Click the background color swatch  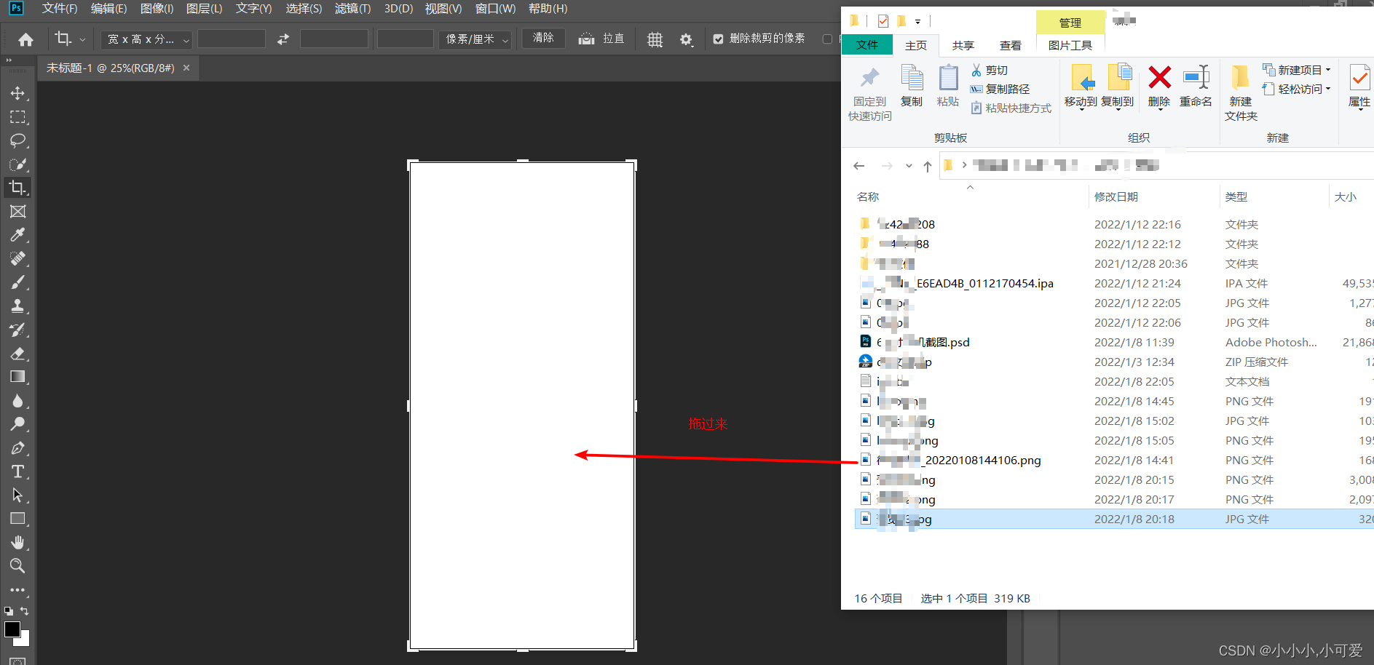pyautogui.click(x=25, y=641)
